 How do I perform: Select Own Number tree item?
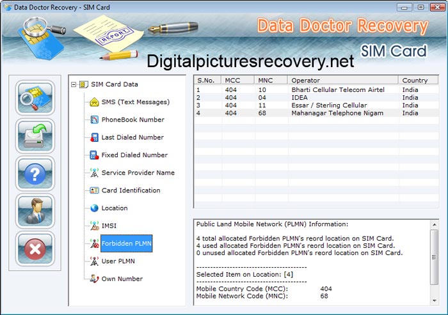(122, 279)
